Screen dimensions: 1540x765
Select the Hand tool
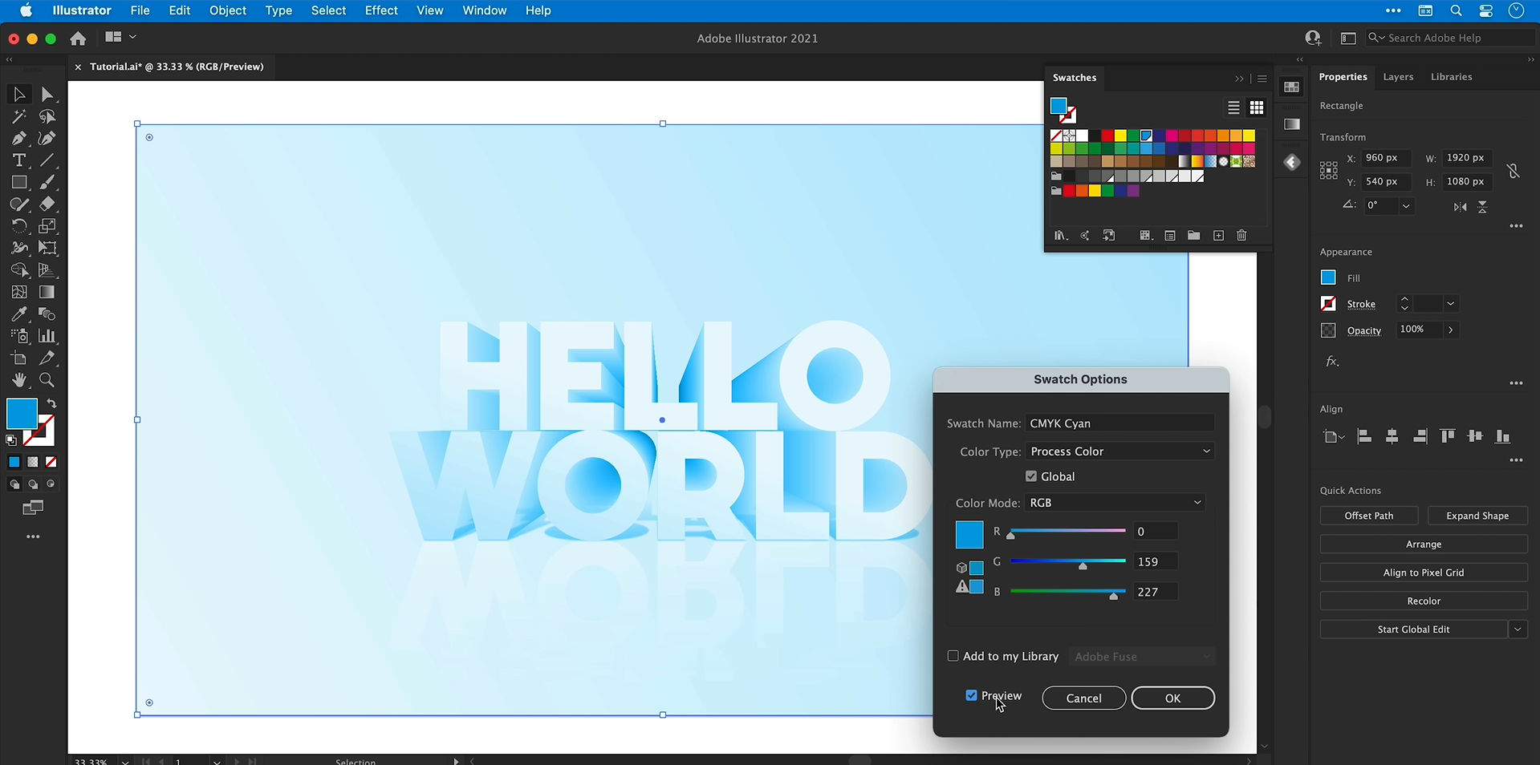pos(18,380)
